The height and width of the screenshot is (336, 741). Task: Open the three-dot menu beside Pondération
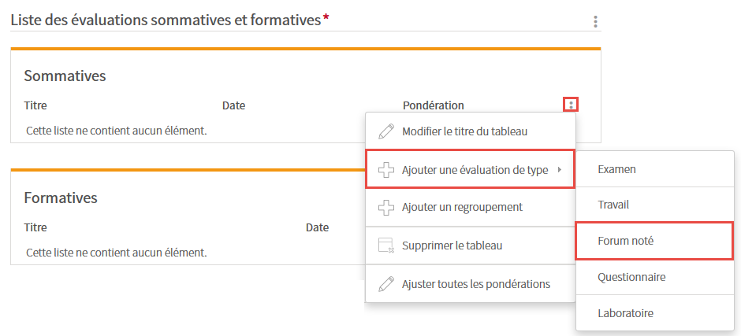click(571, 105)
